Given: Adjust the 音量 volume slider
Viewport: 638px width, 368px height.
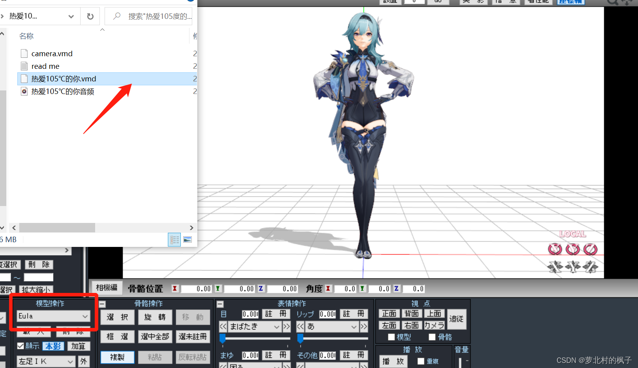Looking at the screenshot, I should [x=460, y=362].
